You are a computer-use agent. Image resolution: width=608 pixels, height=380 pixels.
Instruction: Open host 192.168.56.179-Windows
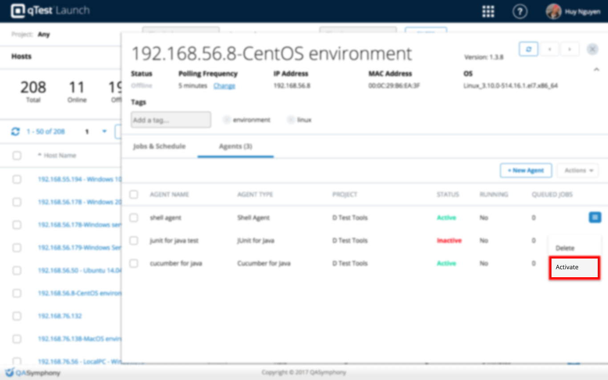79,247
